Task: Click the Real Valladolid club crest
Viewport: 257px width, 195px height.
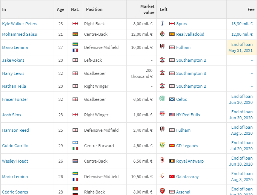Action: click(162, 34)
